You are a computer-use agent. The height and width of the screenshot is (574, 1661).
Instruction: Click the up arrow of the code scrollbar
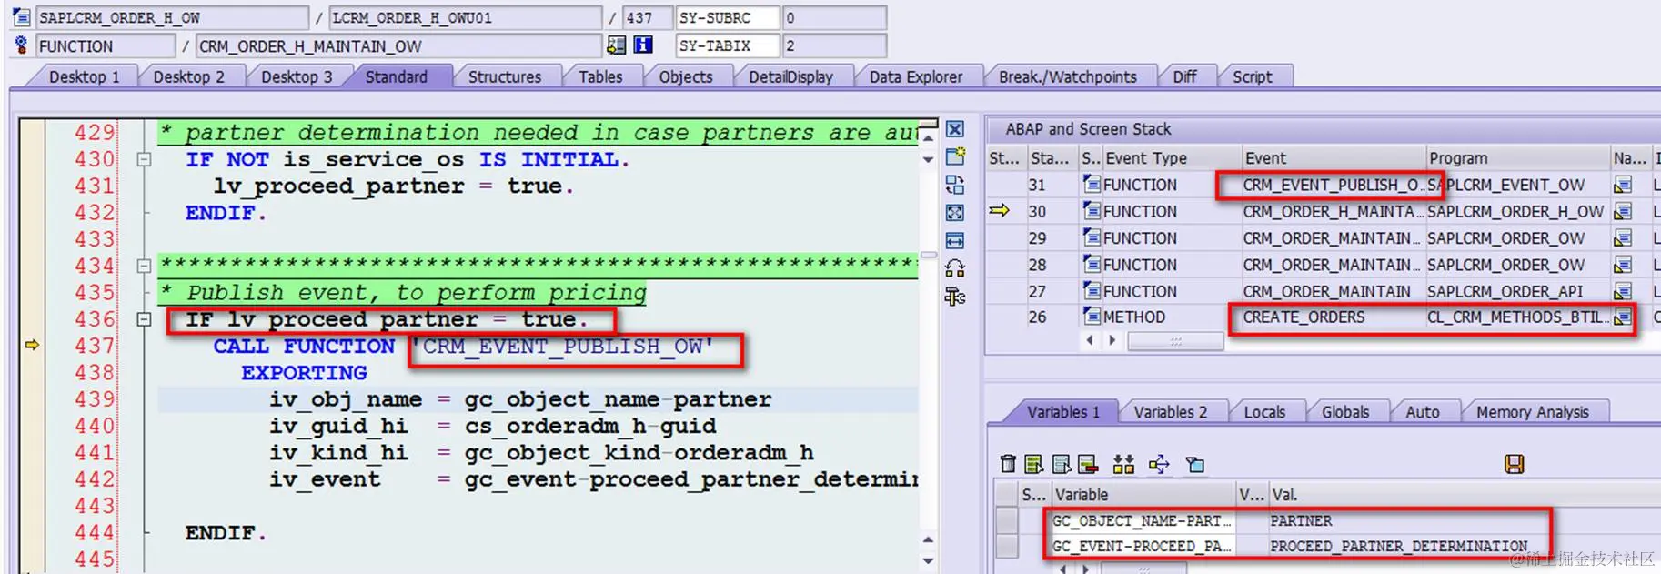tap(928, 137)
